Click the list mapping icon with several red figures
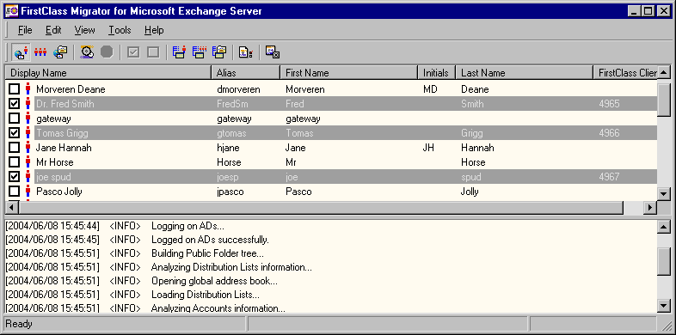This screenshot has height=335, width=676. [200, 52]
